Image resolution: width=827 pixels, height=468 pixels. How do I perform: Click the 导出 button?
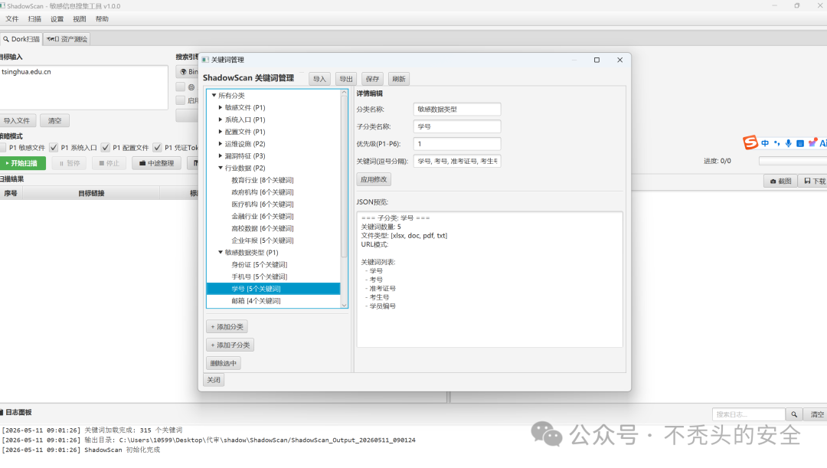346,79
